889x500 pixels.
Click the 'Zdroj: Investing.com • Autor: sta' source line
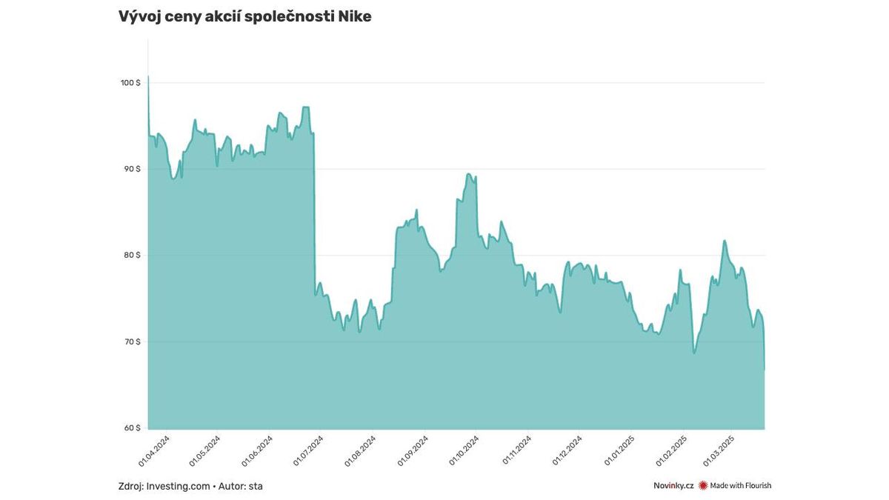(x=190, y=487)
